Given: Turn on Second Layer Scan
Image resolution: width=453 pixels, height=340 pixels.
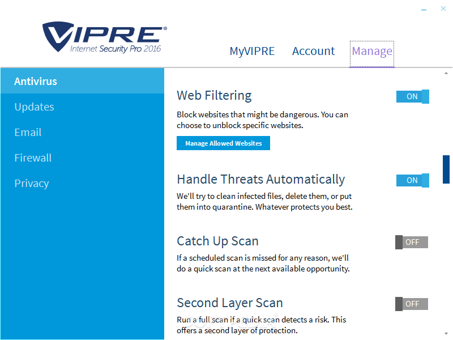Looking at the screenshot, I should tap(412, 304).
